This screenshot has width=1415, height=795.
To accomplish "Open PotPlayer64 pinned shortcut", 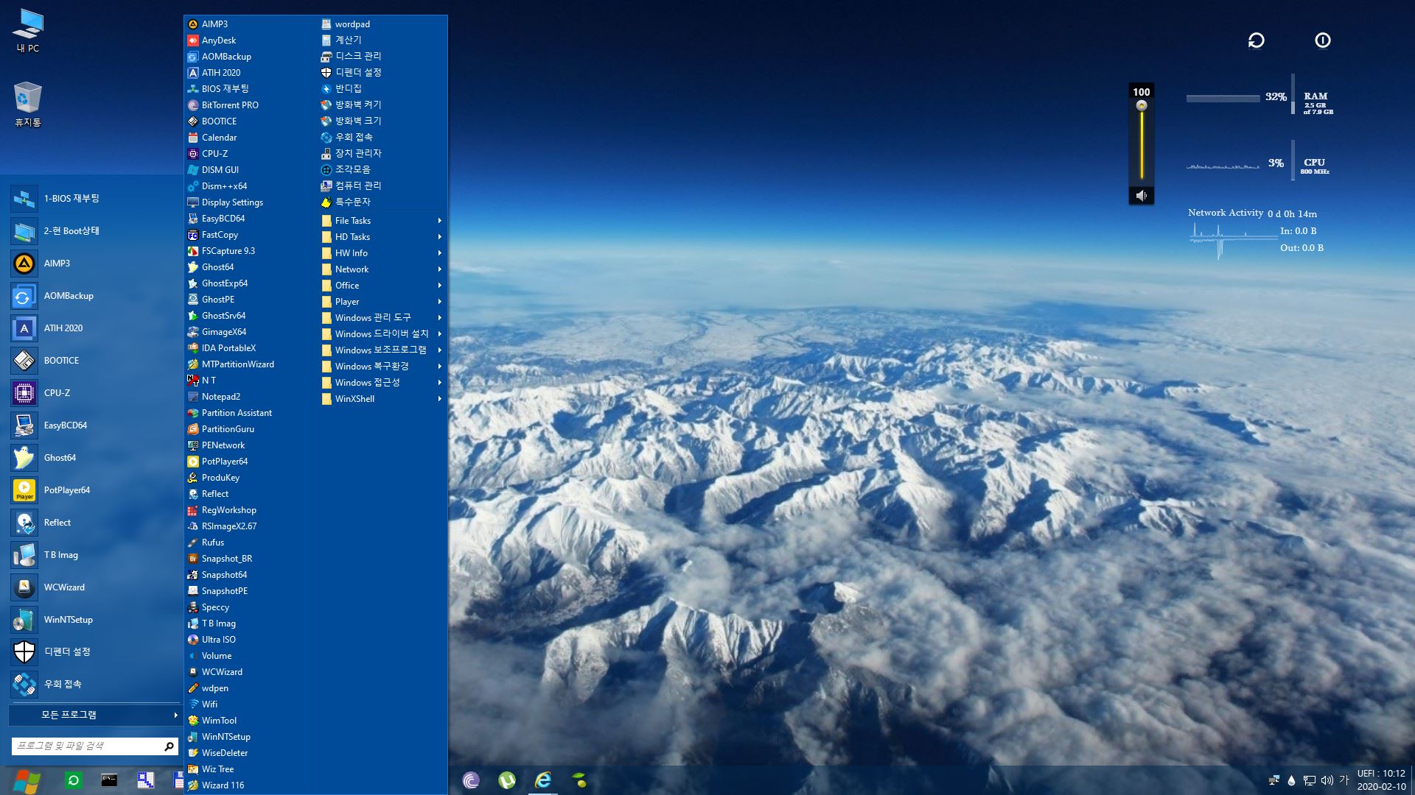I will 94,490.
